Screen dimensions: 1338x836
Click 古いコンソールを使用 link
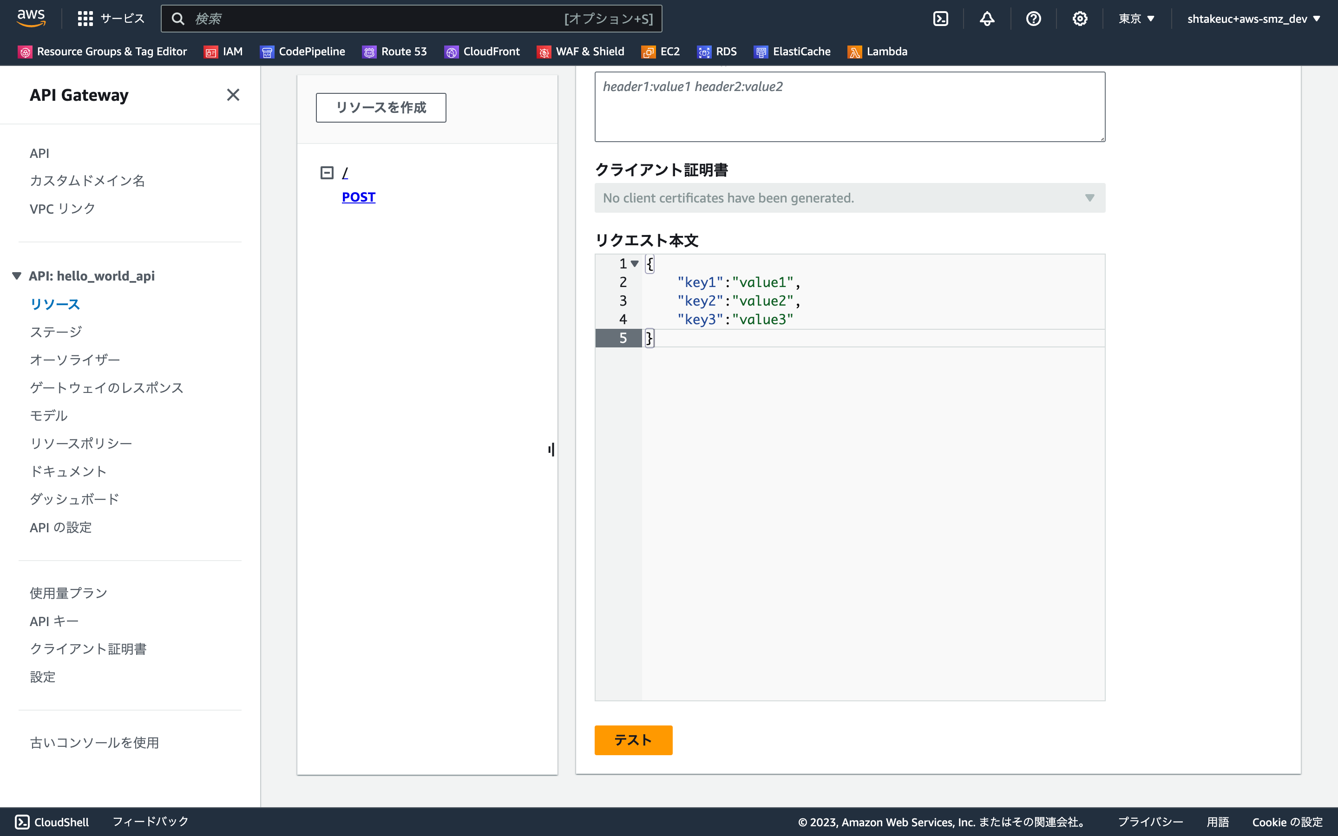coord(95,743)
